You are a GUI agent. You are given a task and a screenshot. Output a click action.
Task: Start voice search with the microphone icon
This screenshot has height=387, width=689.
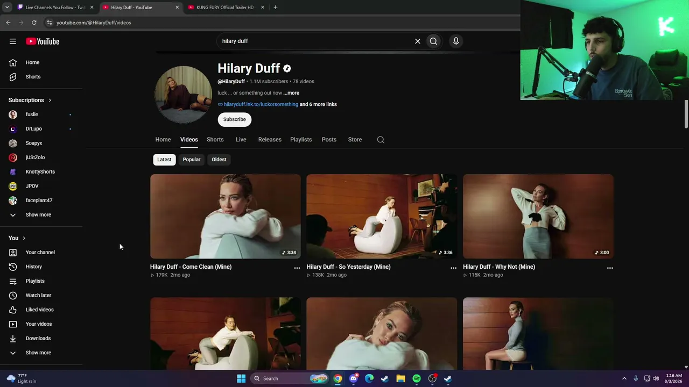tap(456, 41)
